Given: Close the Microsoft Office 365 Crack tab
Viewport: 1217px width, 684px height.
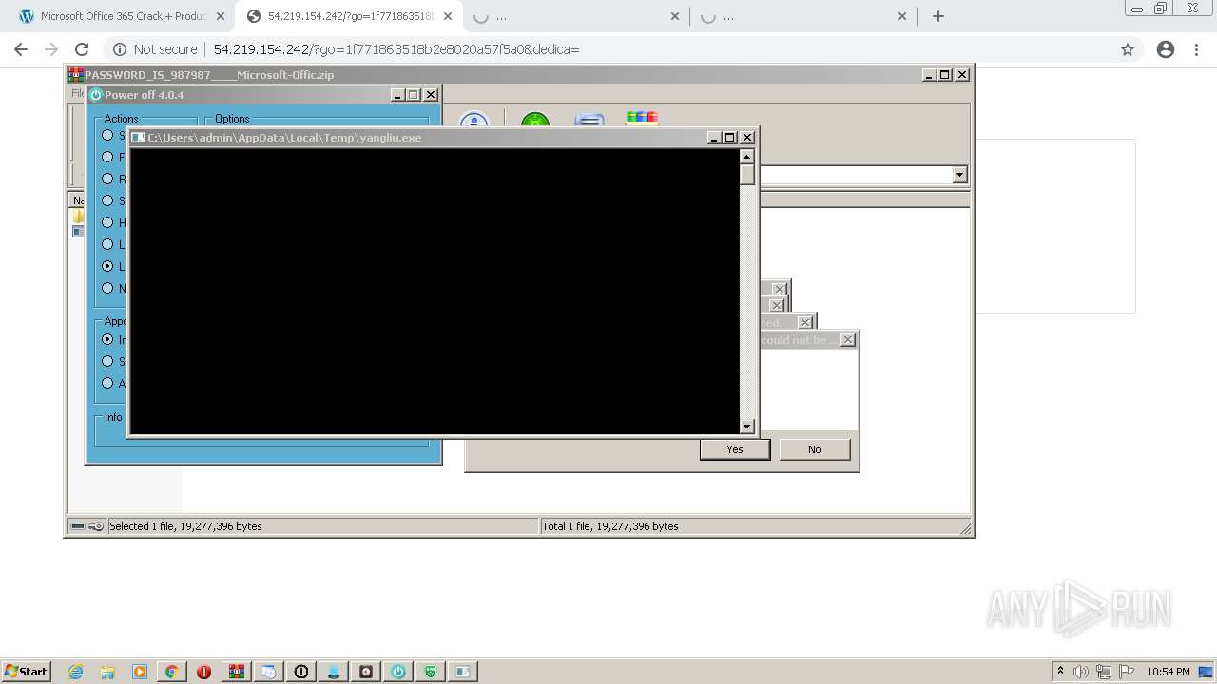Looking at the screenshot, I should pyautogui.click(x=220, y=16).
